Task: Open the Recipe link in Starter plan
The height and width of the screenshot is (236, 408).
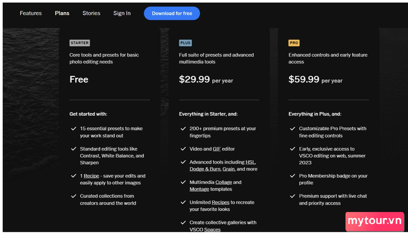Action: coord(92,176)
